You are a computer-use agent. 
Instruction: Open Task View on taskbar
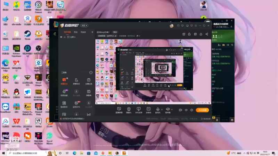point(67,153)
